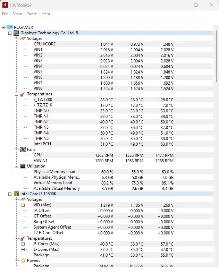Viewport: 219px width, 274px height.
Task: Click the Gigabyte motherboard chip icon
Action: [x=16, y=33]
